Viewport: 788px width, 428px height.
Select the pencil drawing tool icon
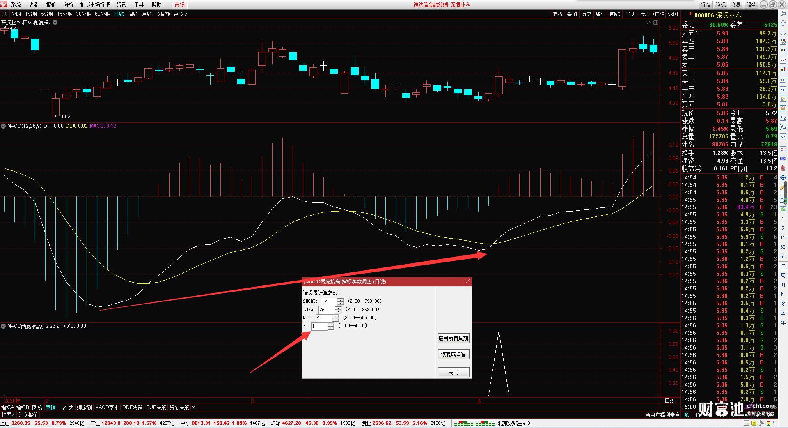783,187
